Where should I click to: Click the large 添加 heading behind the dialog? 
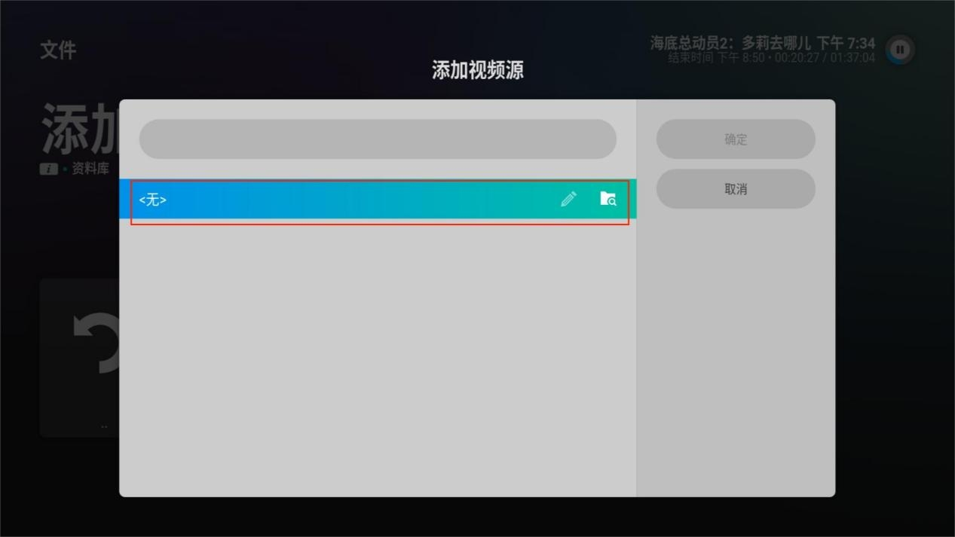pyautogui.click(x=79, y=130)
